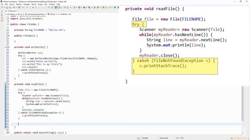Click the green Run launch icon
This screenshot has width=250, height=140.
tap(79, 7)
